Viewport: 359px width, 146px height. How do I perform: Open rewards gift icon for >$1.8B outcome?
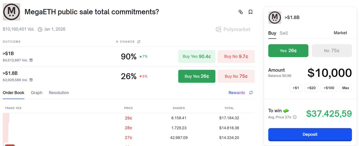(31, 80)
